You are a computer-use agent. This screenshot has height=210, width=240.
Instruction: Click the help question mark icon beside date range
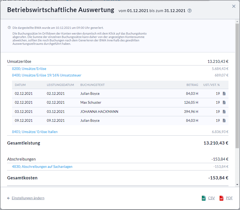click(190, 11)
